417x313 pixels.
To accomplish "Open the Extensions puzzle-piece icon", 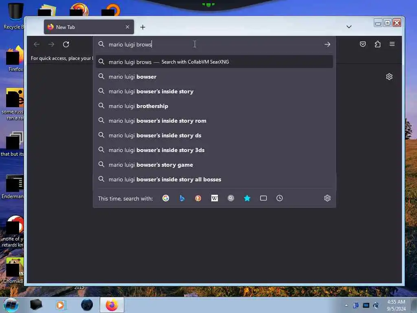I will (377, 44).
